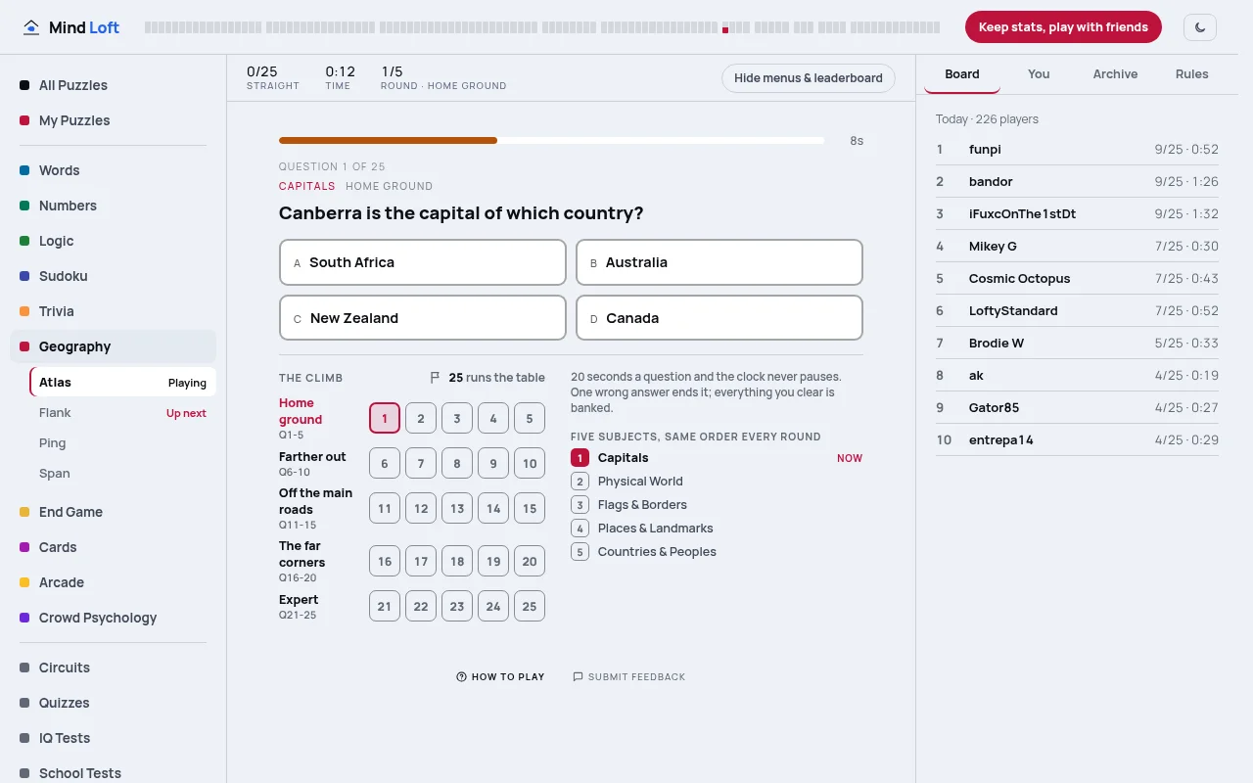Click the How to Play help icon
1253x783 pixels.
click(461, 676)
